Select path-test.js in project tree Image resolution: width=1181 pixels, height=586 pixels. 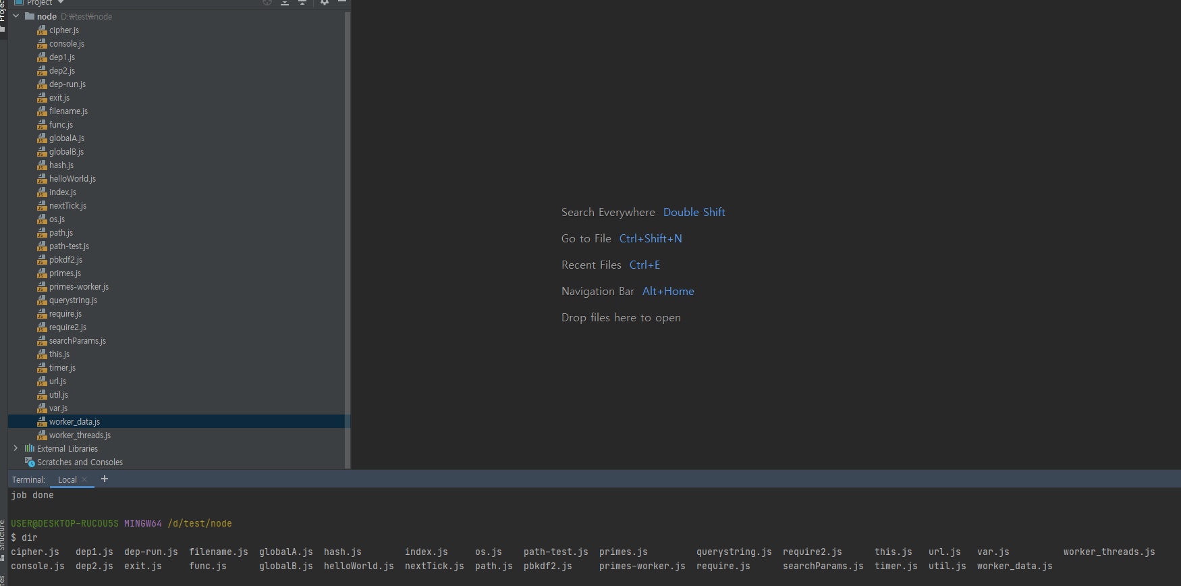click(69, 246)
